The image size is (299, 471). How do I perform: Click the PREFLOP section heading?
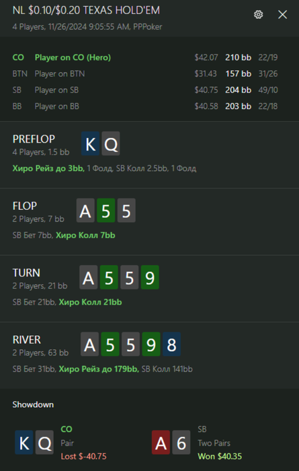coord(34,139)
